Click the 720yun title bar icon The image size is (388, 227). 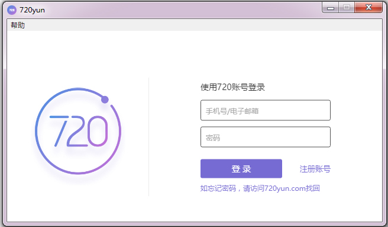click(12, 10)
